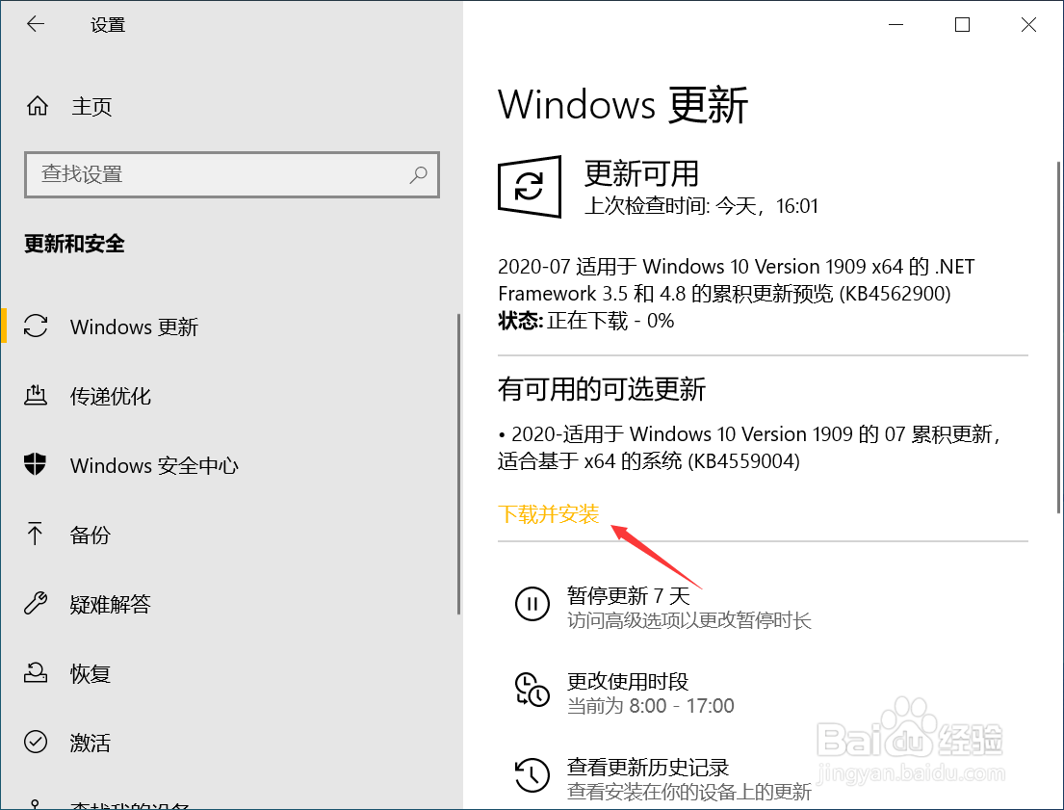Viewport: 1064px width, 810px height.
Task: Select 暂停更新 7 天 option
Action: [629, 595]
